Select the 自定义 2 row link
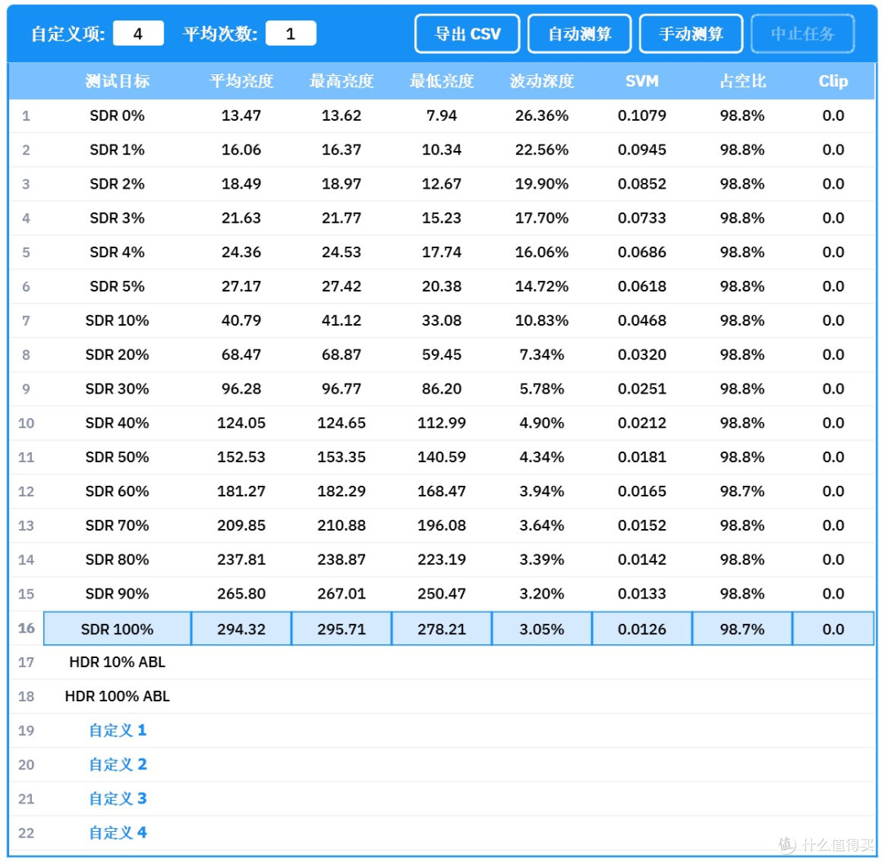 [x=118, y=764]
